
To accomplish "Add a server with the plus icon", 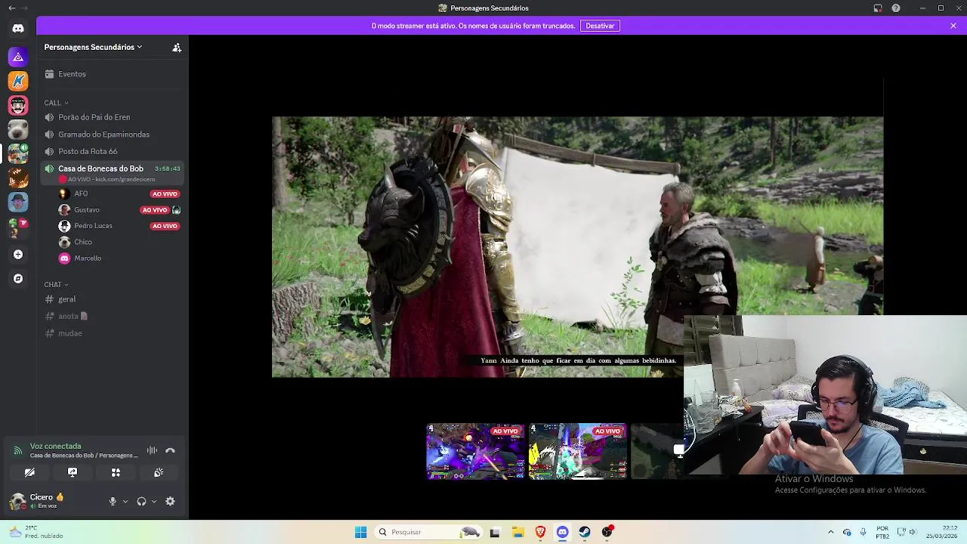I will 18,255.
